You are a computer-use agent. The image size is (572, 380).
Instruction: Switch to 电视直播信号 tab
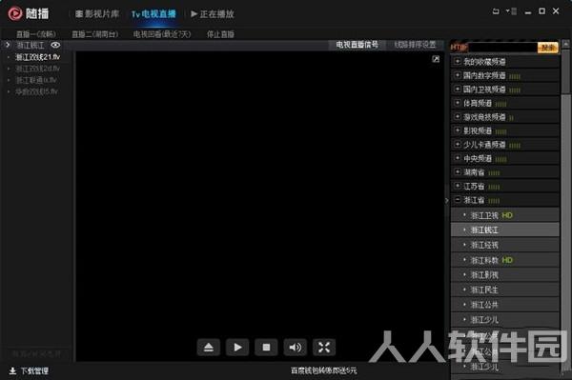tap(357, 45)
